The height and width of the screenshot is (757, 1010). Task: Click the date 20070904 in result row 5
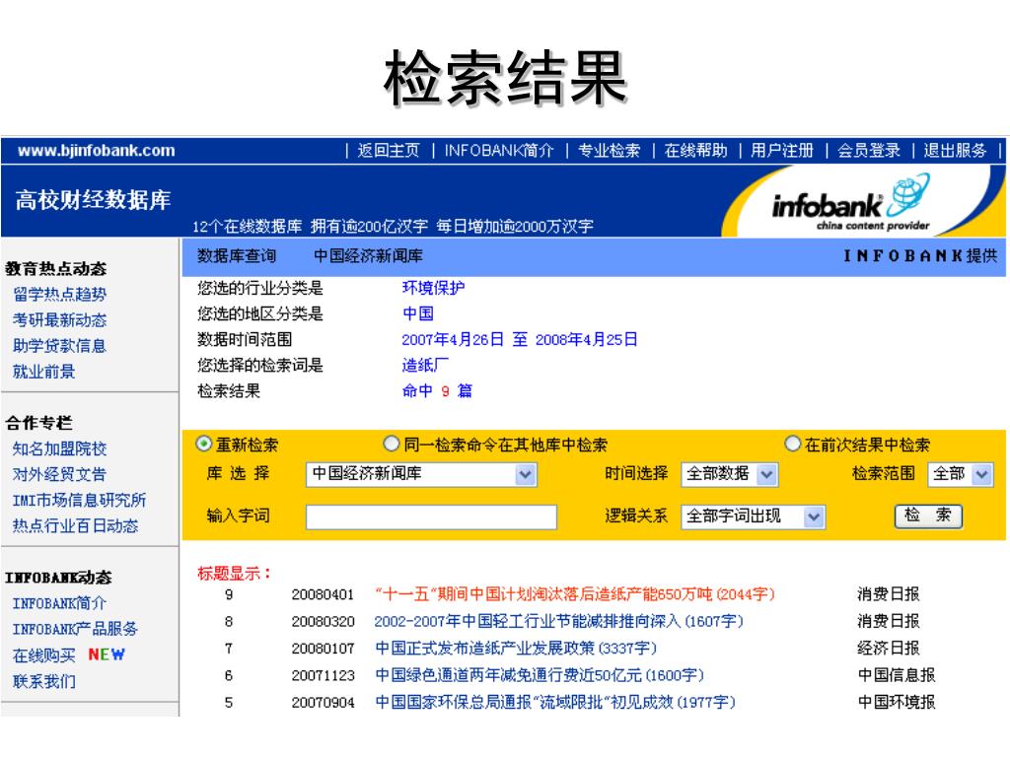323,703
